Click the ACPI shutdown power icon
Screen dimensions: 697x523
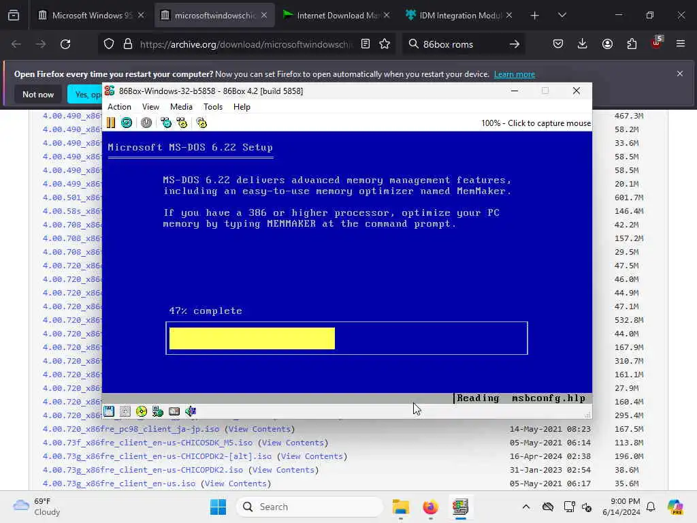coord(146,123)
